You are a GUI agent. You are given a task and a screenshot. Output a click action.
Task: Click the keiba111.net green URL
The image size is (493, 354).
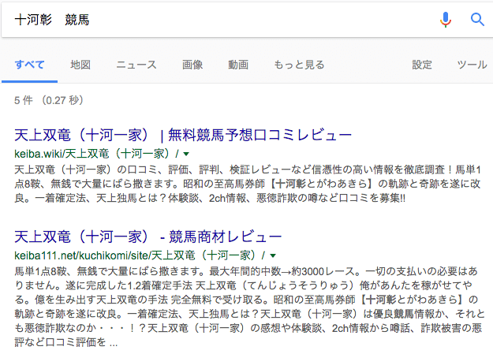(140, 255)
